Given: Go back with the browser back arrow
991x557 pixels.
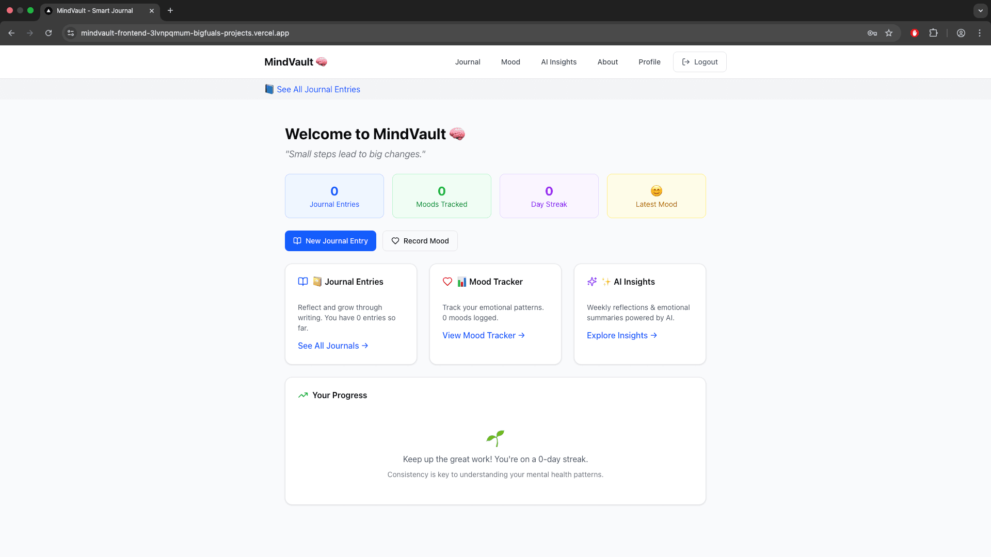Looking at the screenshot, I should coord(11,33).
